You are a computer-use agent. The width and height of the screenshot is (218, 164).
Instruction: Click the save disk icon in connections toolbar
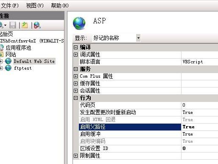tap(13, 25)
